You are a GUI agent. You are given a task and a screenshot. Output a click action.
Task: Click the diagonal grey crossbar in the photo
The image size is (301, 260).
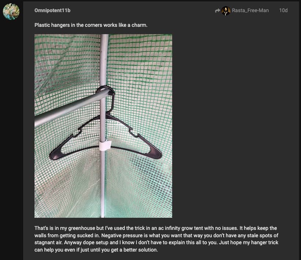[x=71, y=108]
